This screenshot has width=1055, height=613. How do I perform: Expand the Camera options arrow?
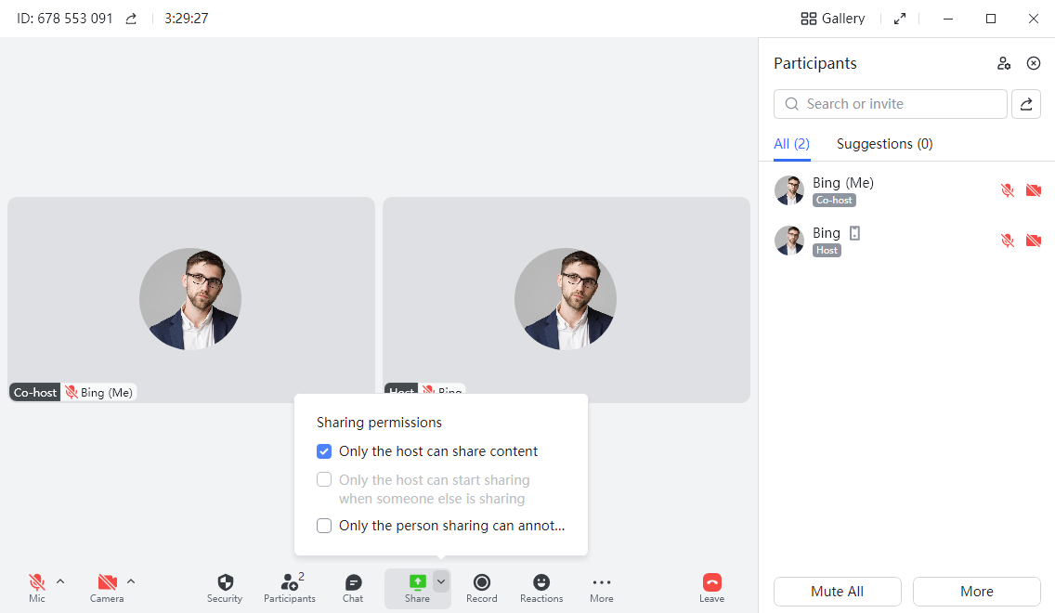point(131,581)
